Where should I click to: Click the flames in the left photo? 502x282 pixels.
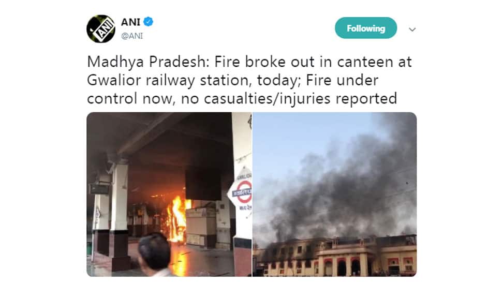176,221
